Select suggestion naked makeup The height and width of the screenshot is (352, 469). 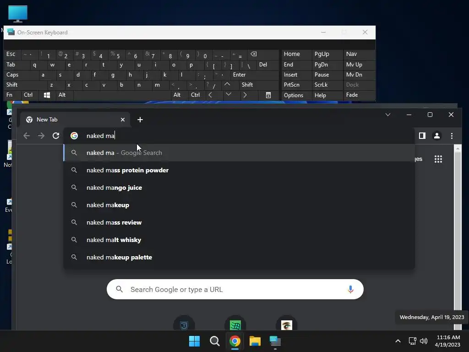(239, 205)
